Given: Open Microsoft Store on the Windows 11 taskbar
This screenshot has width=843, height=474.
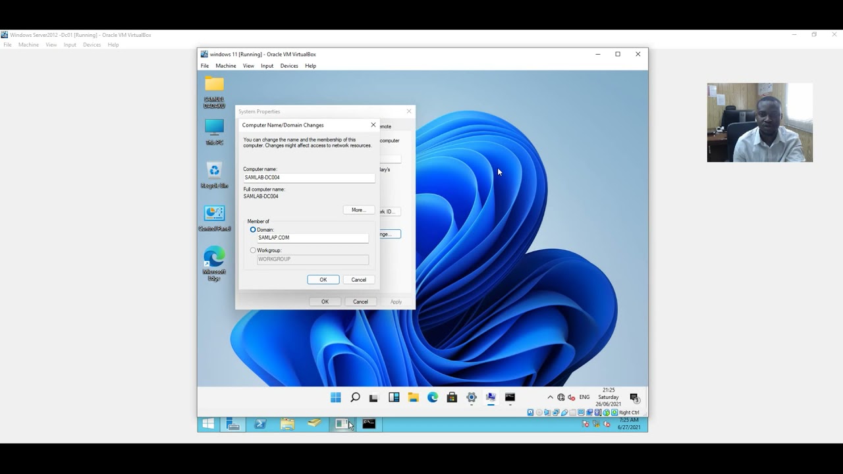Looking at the screenshot, I should pos(452,397).
